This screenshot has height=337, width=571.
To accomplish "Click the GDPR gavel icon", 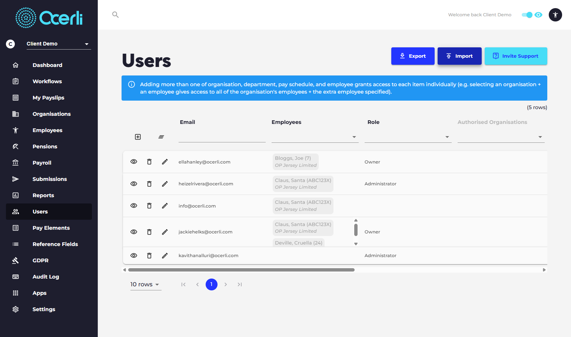I will click(16, 260).
